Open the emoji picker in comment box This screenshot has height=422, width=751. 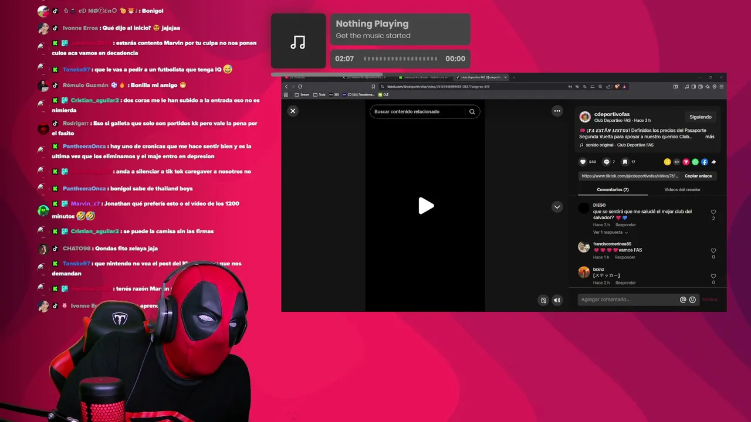[692, 300]
